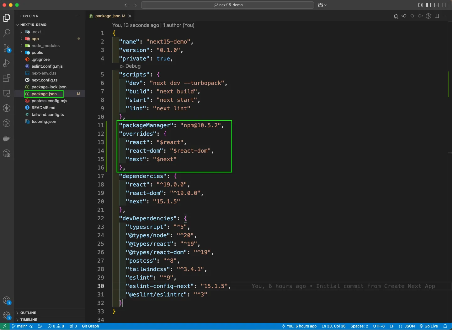Open the notifications bell in the status bar

tap(445, 326)
